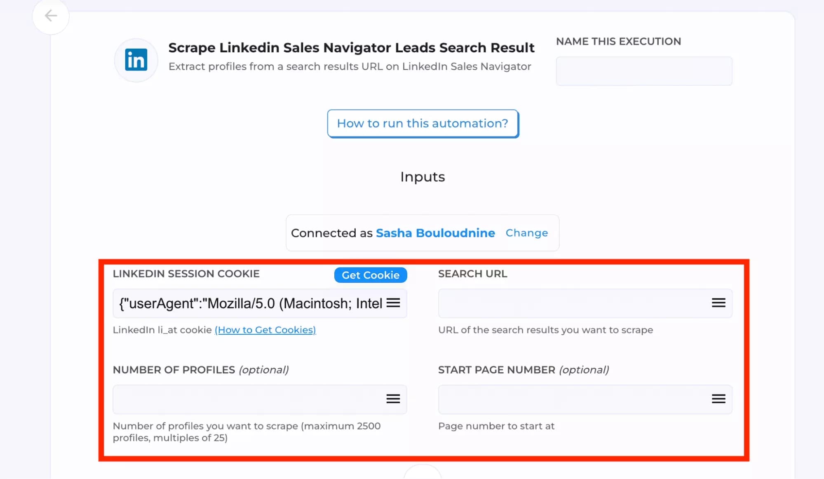The height and width of the screenshot is (479, 824).
Task: Click inside the Search URL input box
Action: (569, 303)
